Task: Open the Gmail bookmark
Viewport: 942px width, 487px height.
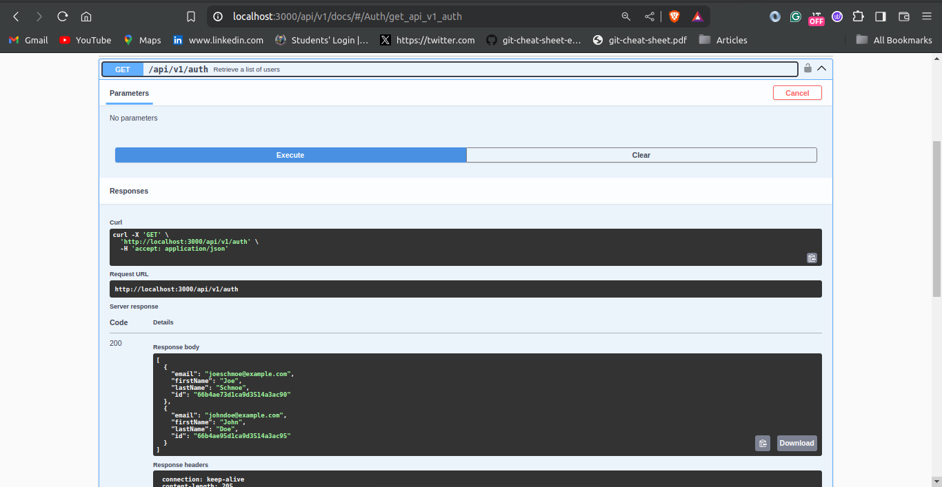Action: click(28, 40)
